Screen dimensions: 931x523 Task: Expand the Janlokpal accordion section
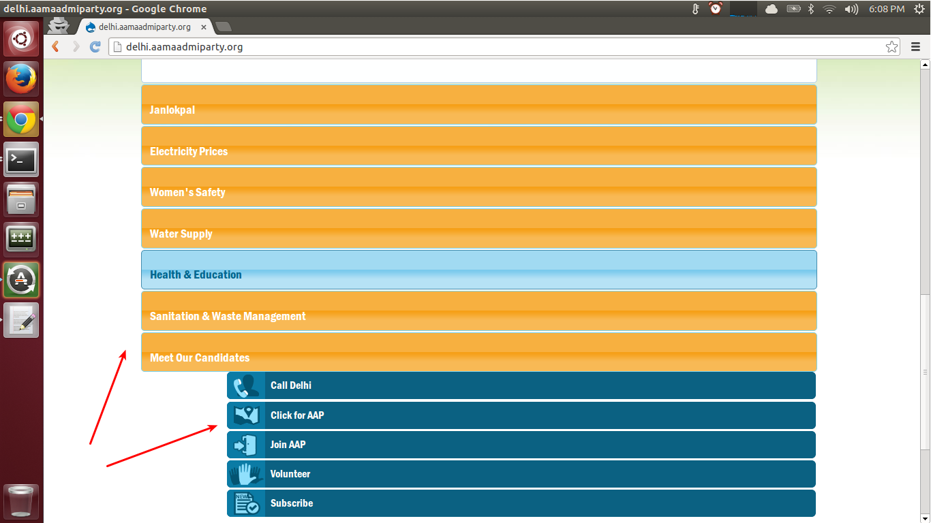click(478, 104)
